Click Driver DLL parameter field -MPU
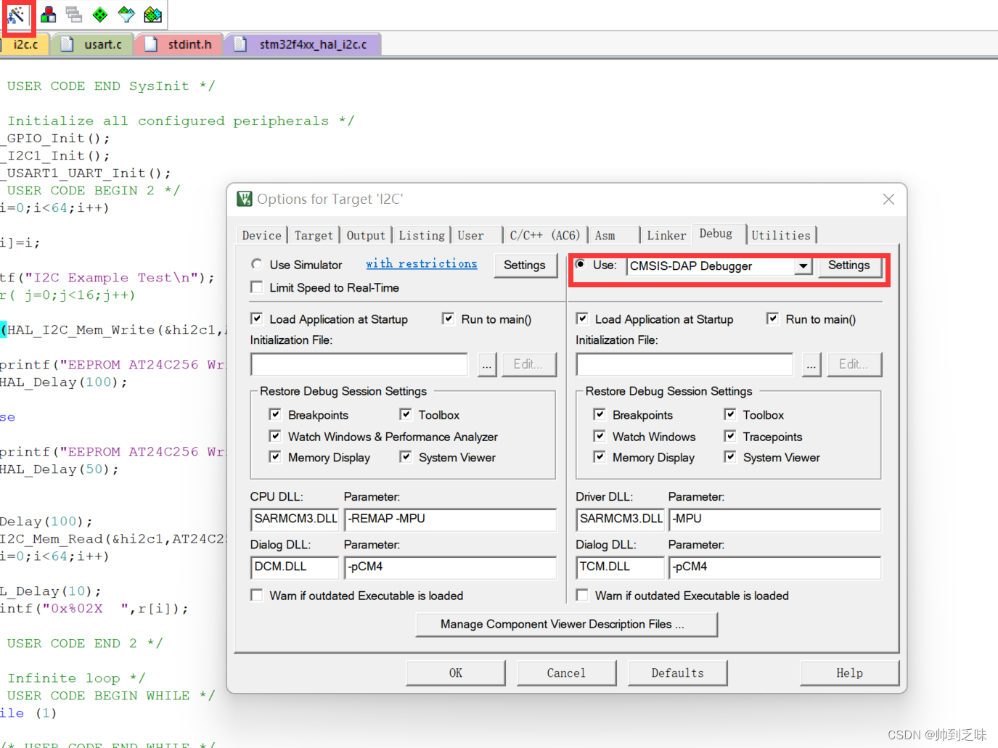 pyautogui.click(x=775, y=519)
